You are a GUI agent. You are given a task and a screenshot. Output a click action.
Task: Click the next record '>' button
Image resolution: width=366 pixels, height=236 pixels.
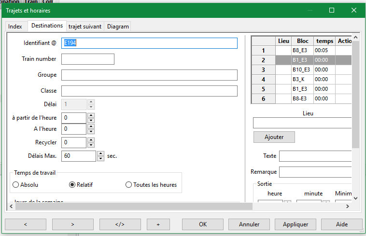(72, 224)
